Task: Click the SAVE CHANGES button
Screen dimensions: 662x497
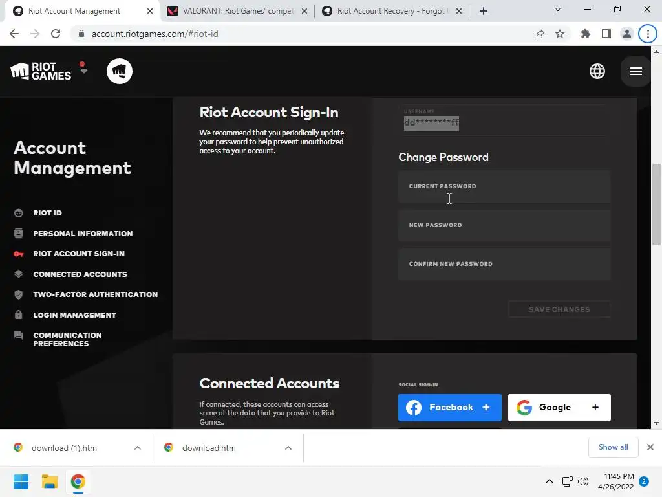Action: click(559, 309)
